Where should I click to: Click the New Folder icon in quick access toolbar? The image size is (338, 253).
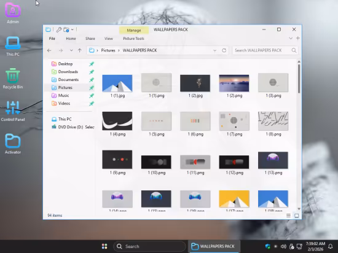tap(66, 29)
